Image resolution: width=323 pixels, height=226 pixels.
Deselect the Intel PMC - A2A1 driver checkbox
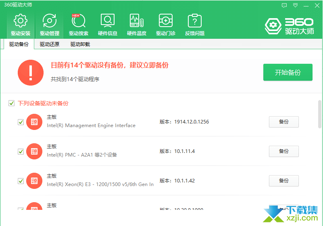point(21,151)
